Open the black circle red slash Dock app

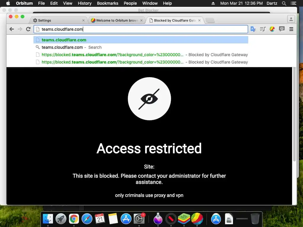pos(171,219)
